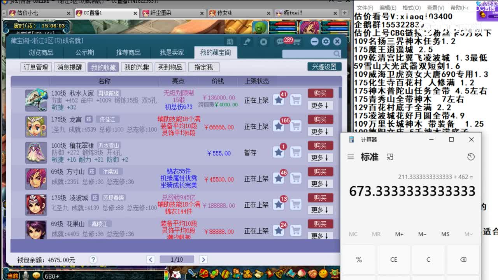Add 175级 龙宫 to cart via cart icon

(296, 126)
